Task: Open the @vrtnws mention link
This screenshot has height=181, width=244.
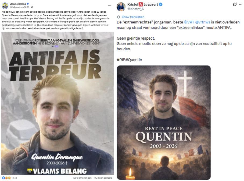Action: pyautogui.click(x=203, y=22)
